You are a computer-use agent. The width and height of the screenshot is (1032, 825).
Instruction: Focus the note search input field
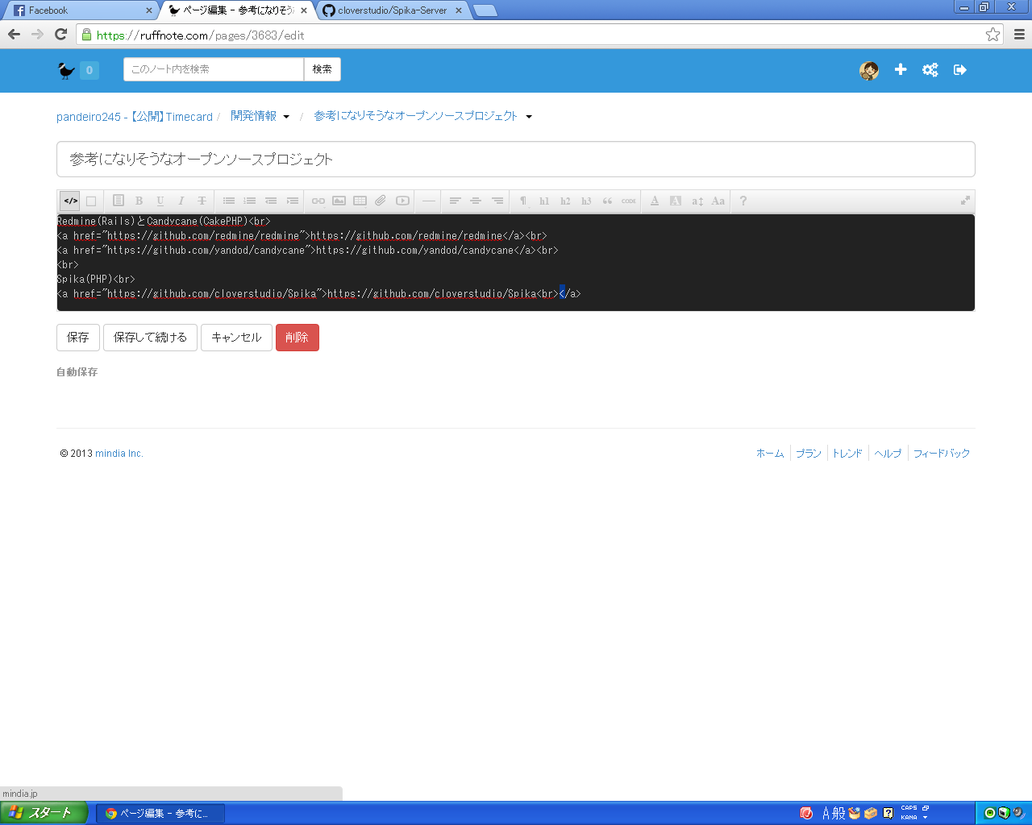point(214,69)
